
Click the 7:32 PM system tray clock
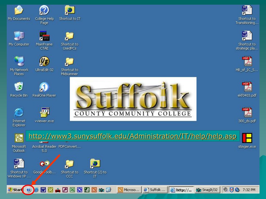249,190
